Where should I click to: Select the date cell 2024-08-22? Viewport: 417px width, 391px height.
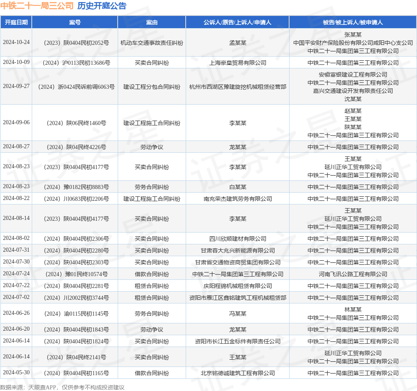(x=16, y=198)
